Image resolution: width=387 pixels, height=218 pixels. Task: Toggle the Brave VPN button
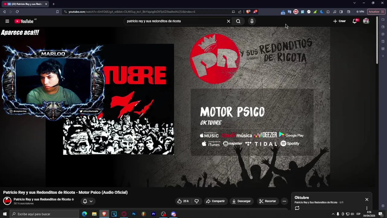point(360,12)
